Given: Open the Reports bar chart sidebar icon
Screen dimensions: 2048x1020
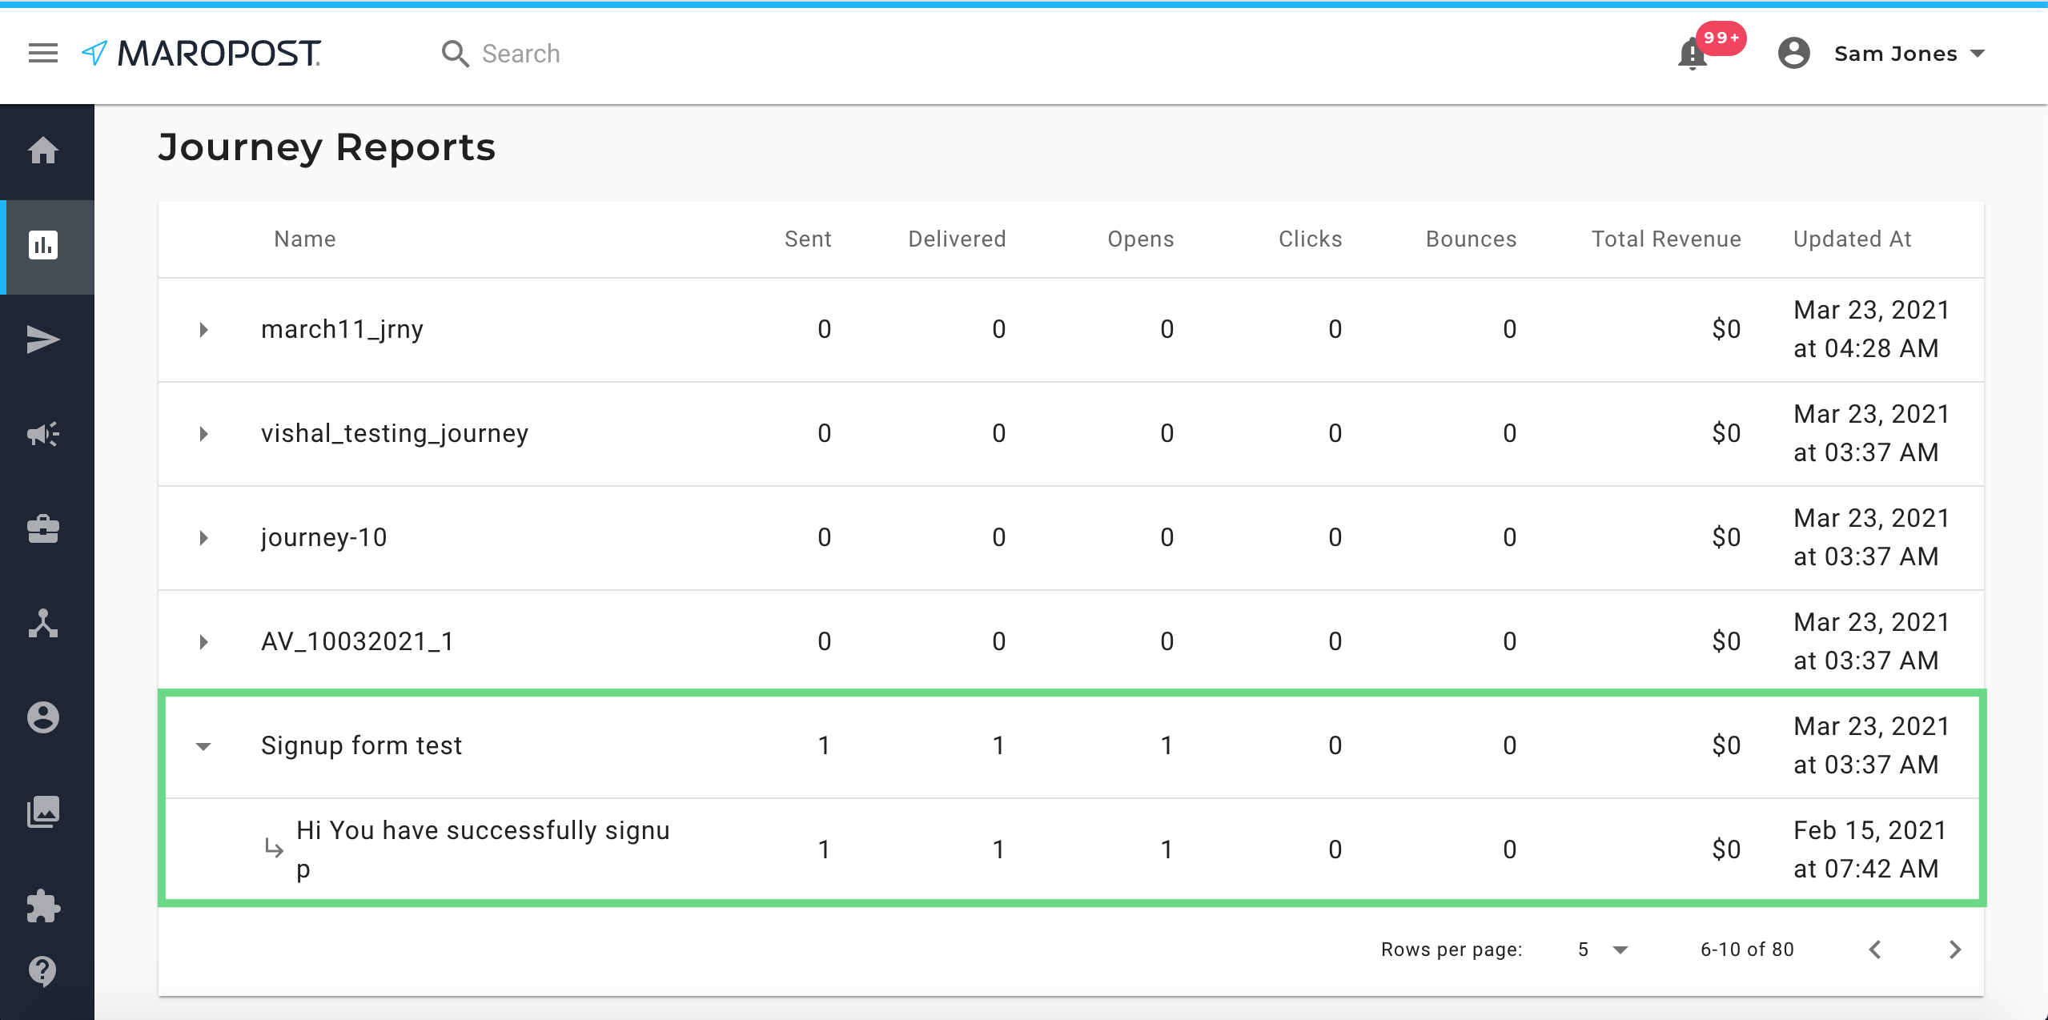Looking at the screenshot, I should (43, 245).
